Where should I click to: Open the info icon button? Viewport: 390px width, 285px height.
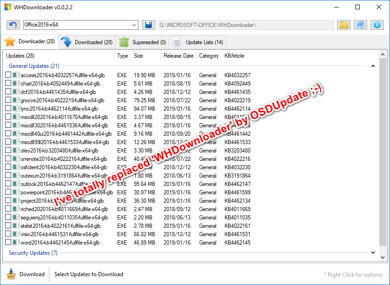(377, 25)
